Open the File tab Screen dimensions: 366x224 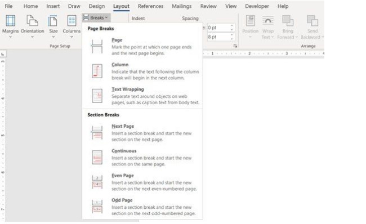click(x=8, y=6)
